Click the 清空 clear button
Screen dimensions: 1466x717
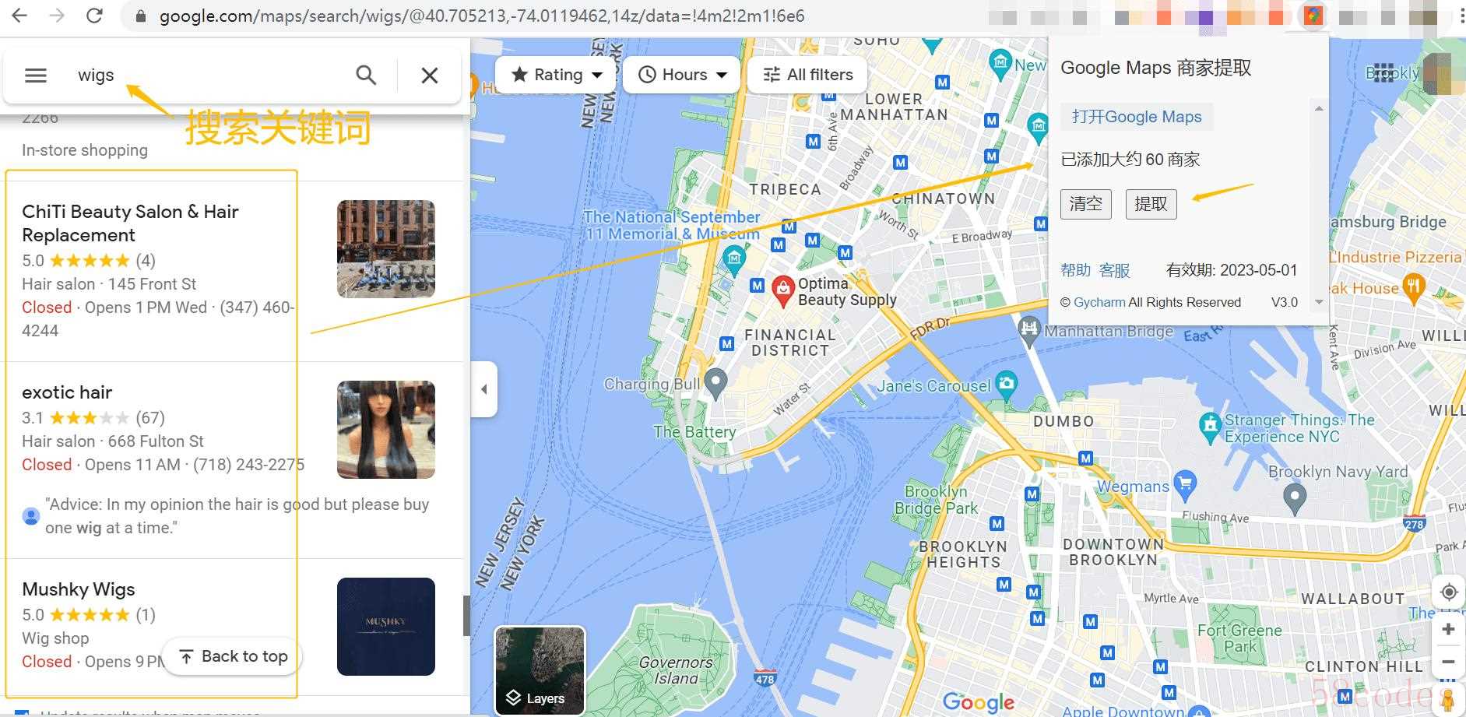tap(1086, 204)
